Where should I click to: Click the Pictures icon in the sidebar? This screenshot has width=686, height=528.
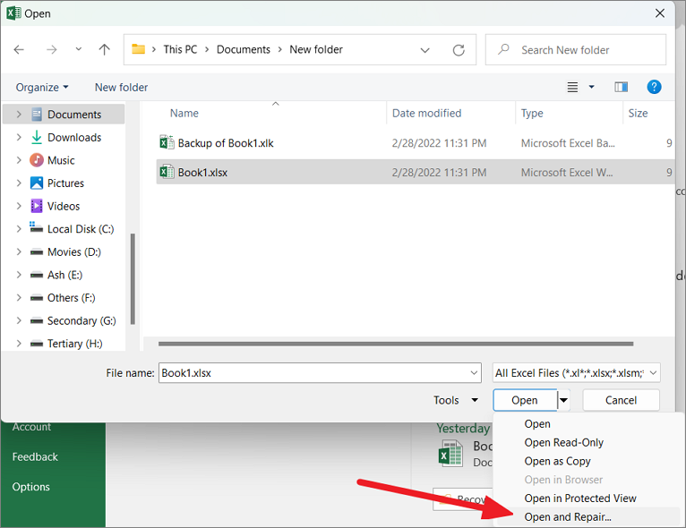pyautogui.click(x=37, y=183)
